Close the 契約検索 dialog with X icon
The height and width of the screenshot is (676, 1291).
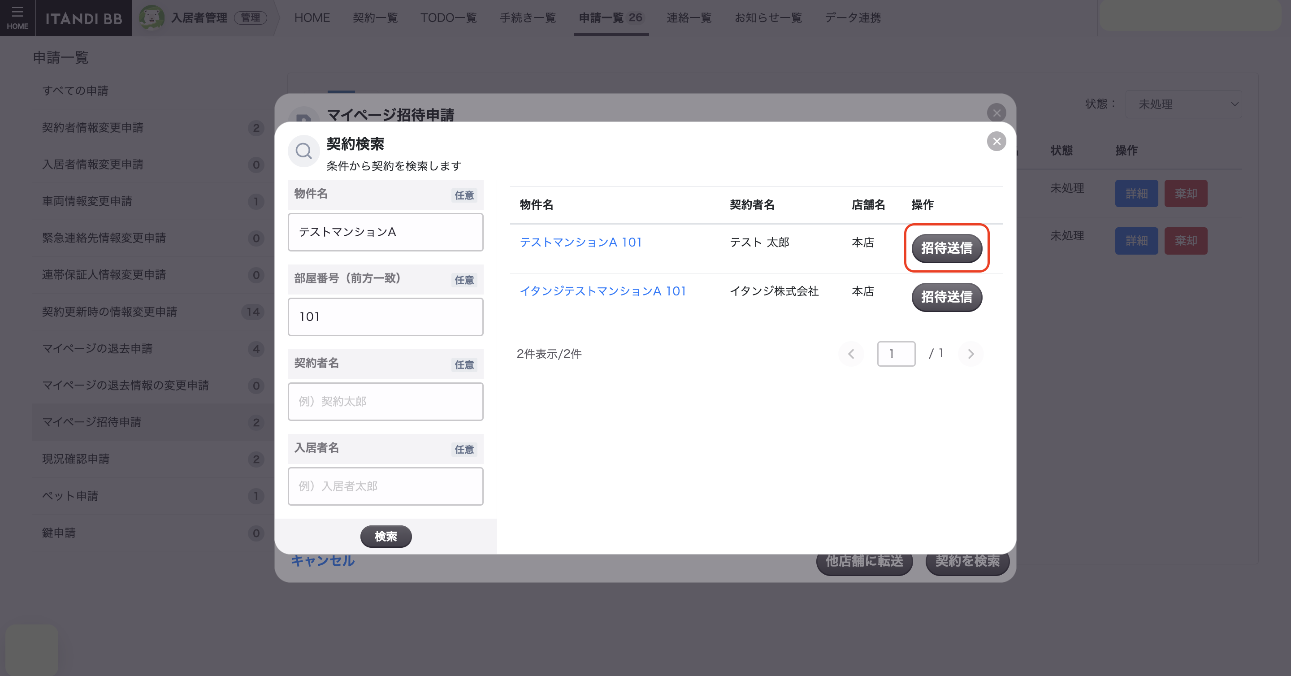pos(996,141)
